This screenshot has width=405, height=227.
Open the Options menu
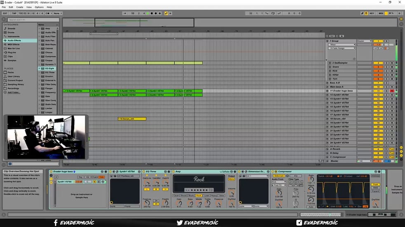point(39,7)
